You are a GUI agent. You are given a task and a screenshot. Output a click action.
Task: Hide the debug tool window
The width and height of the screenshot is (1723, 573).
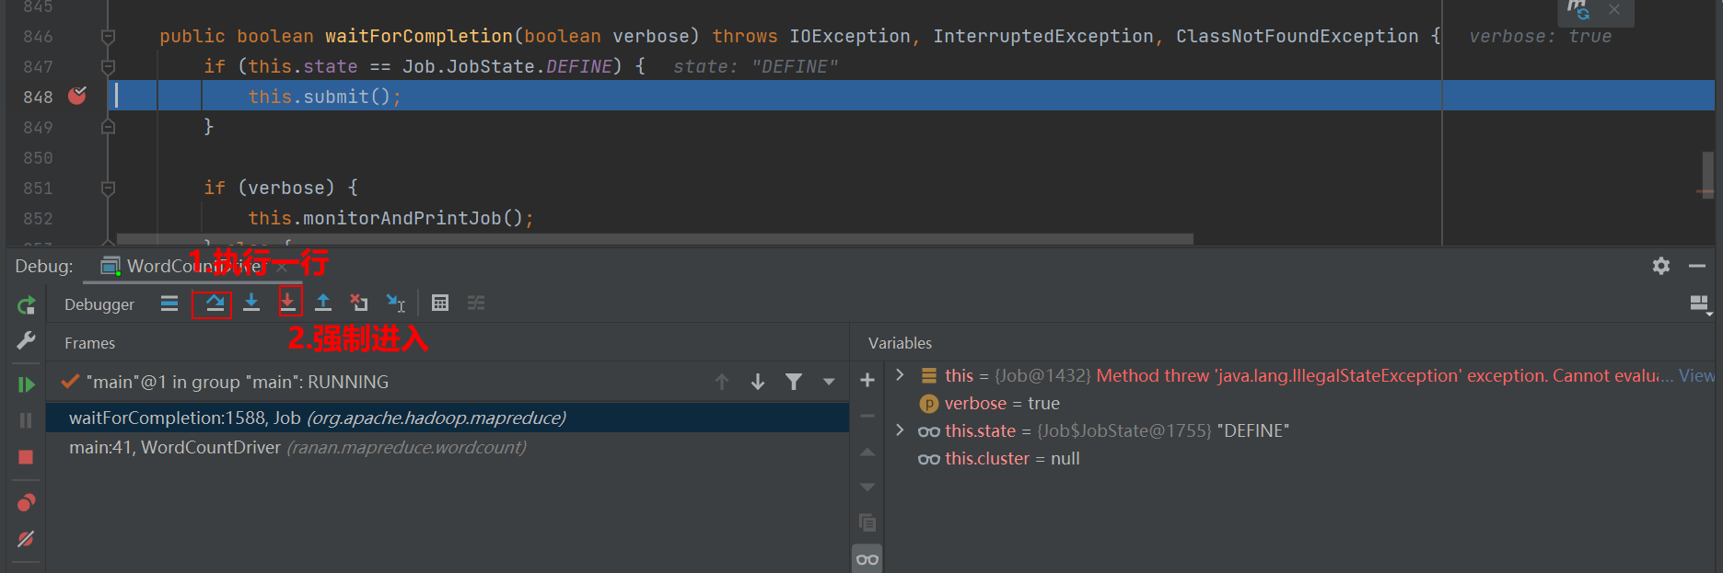(1697, 266)
